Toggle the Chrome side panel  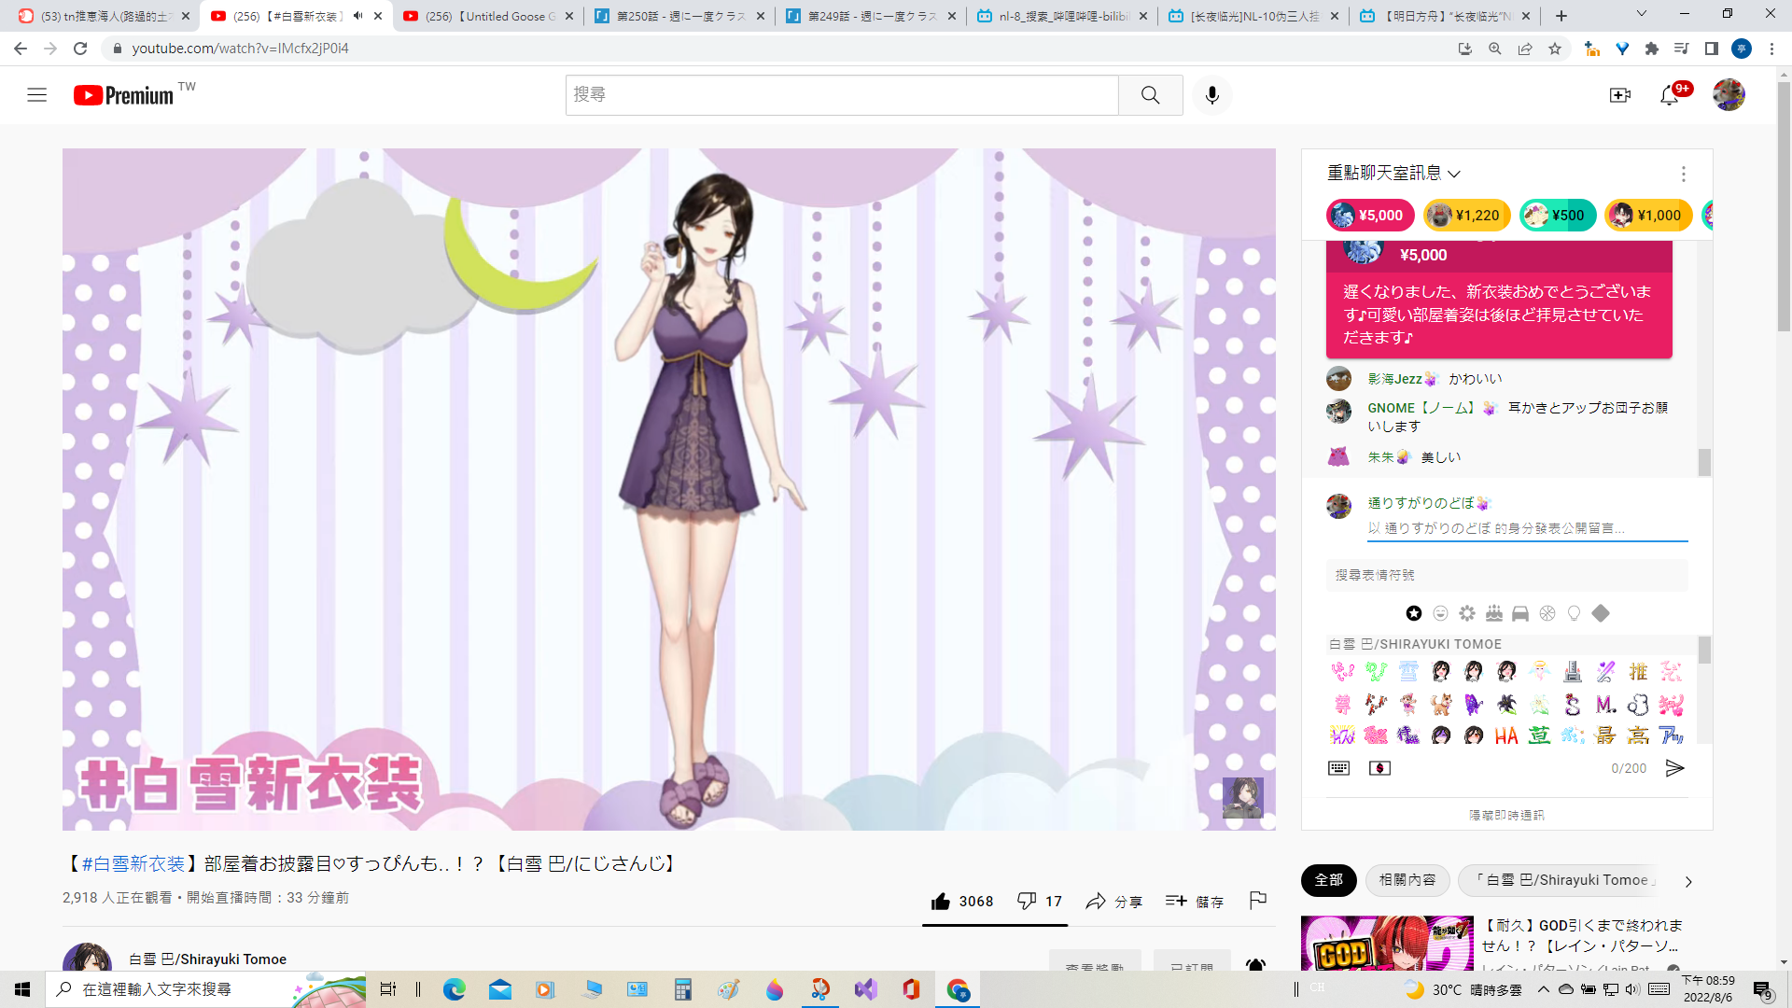click(1712, 49)
